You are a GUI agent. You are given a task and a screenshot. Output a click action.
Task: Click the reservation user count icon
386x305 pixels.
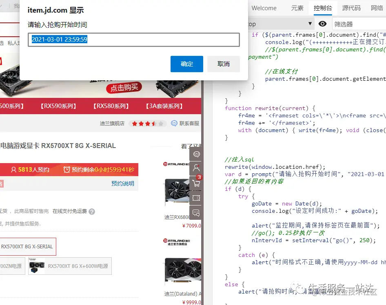(x=14, y=170)
